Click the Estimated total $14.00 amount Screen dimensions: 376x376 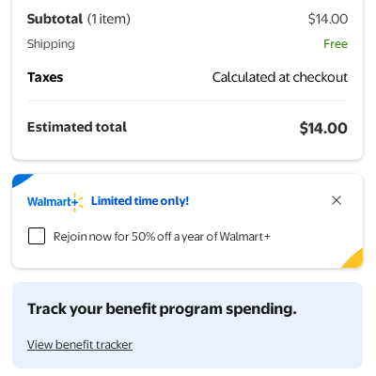pos(323,128)
